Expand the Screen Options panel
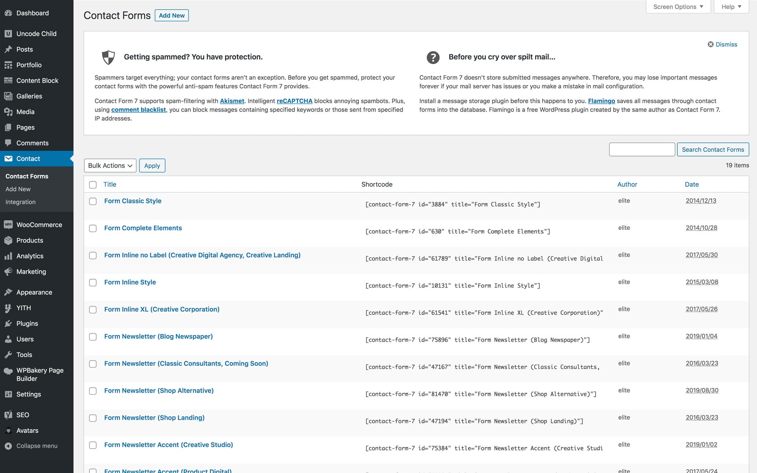 [x=678, y=7]
